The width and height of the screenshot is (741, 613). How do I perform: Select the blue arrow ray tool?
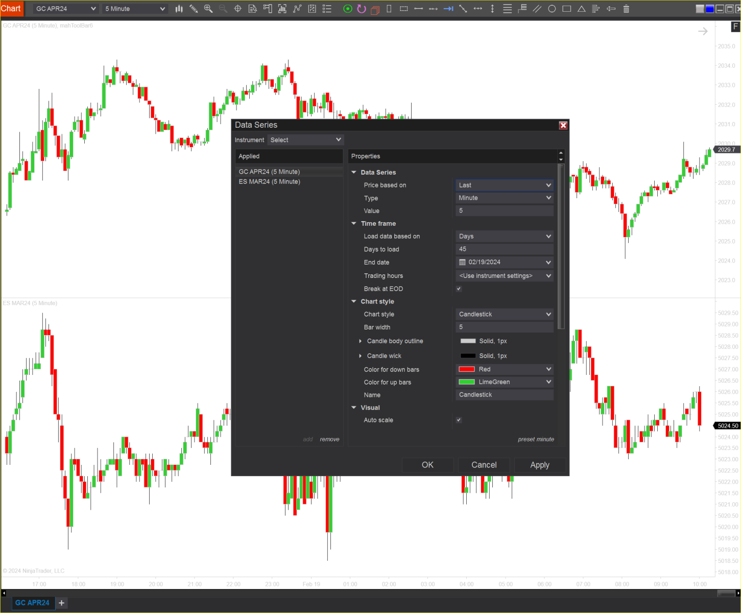click(x=448, y=9)
